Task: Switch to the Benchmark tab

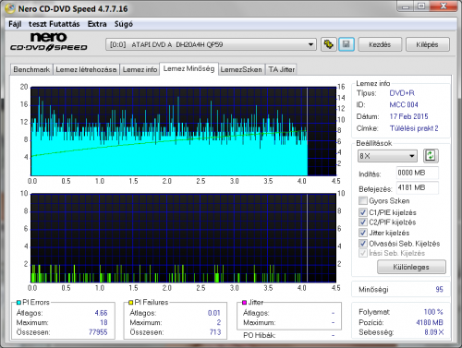Action: [31, 69]
